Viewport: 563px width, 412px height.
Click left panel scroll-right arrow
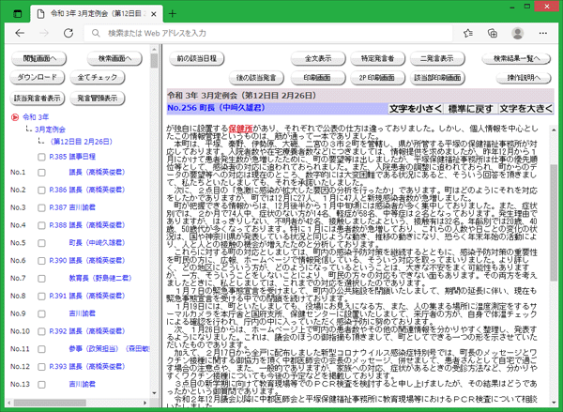pyautogui.click(x=145, y=403)
